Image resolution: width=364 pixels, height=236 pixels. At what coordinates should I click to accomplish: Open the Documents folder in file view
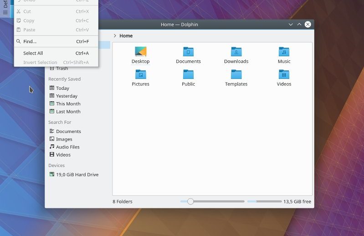click(188, 52)
